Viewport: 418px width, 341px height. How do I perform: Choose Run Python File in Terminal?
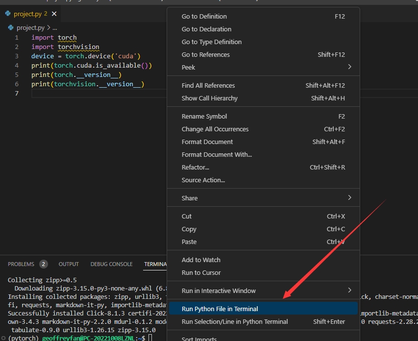[x=220, y=309]
